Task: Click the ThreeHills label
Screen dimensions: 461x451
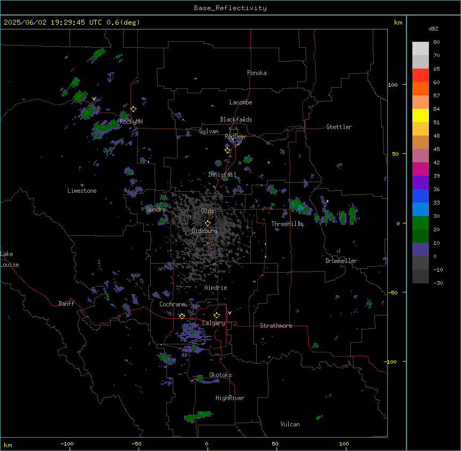Action: tap(288, 224)
